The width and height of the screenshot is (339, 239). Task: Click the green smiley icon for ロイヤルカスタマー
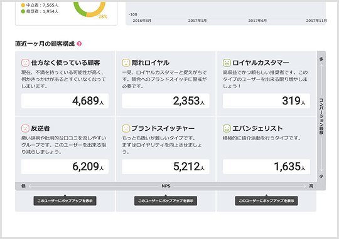(x=227, y=63)
